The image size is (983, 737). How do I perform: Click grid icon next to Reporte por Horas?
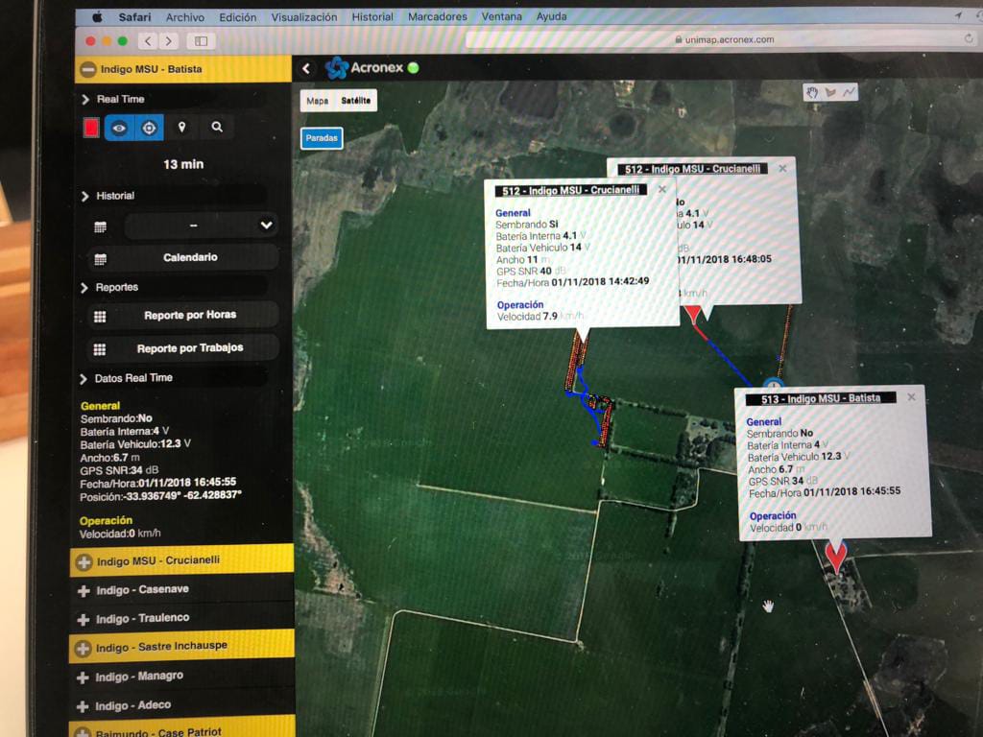click(100, 317)
